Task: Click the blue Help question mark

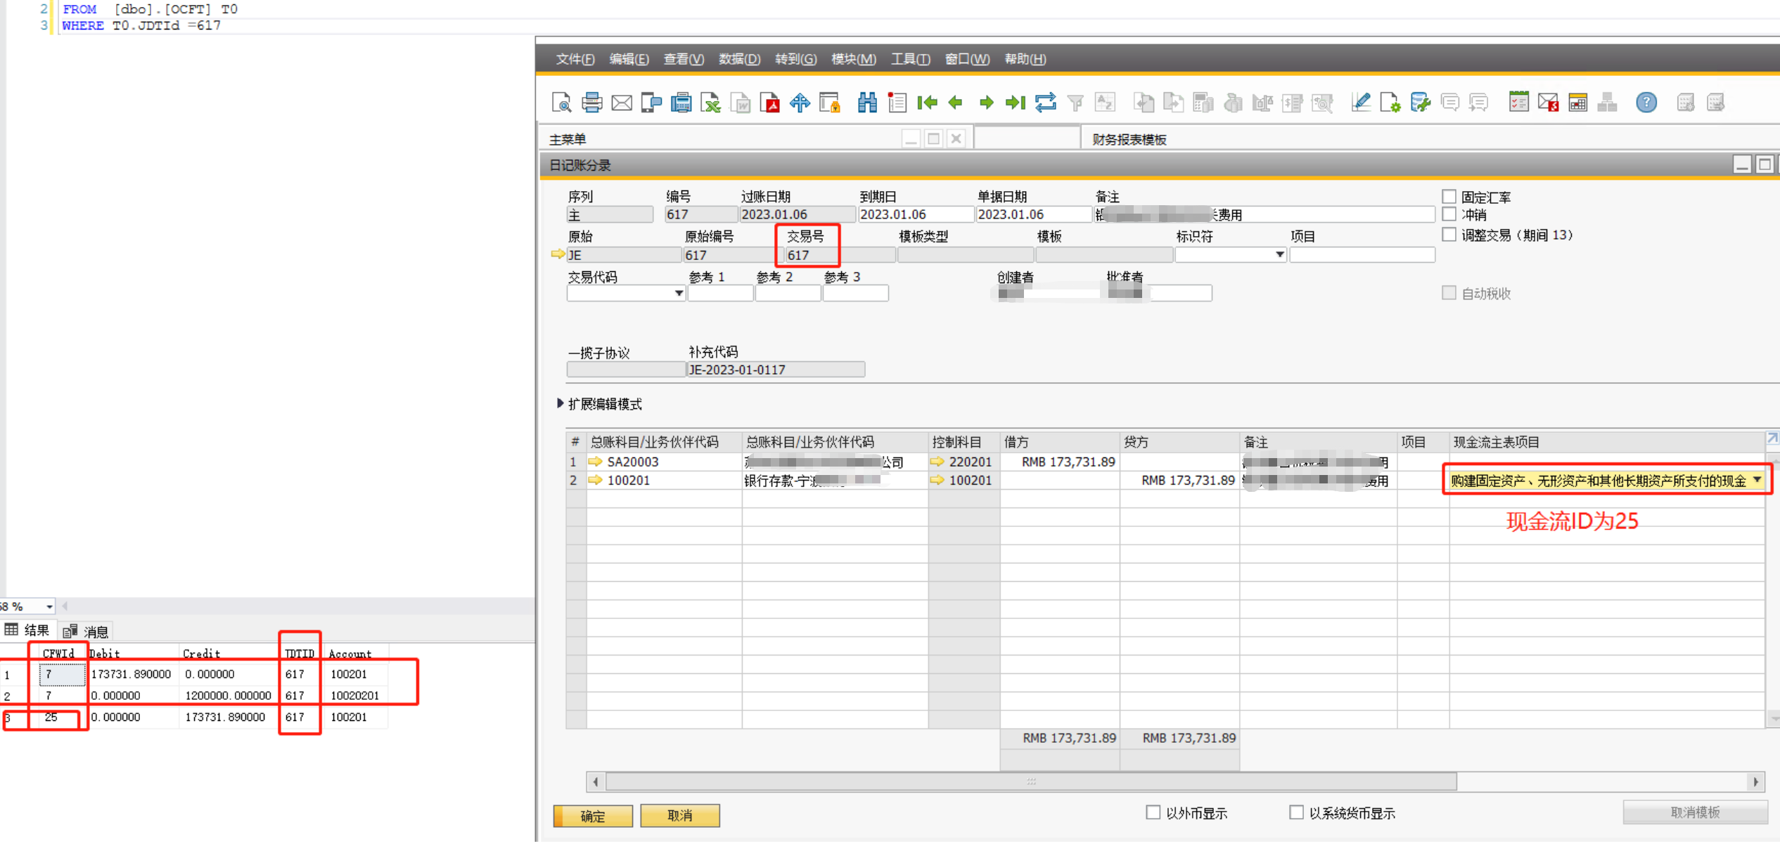Action: click(1646, 103)
